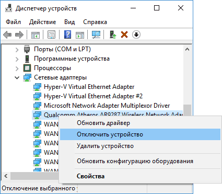Select Hyper-V Virtual Ethernet Adapter #2
222x194 pixels.
[x=93, y=96]
